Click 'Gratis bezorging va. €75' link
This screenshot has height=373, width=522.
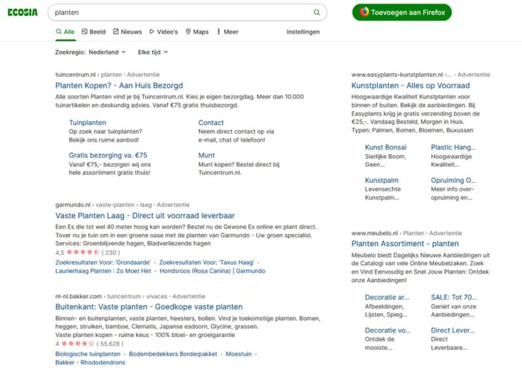(x=108, y=155)
